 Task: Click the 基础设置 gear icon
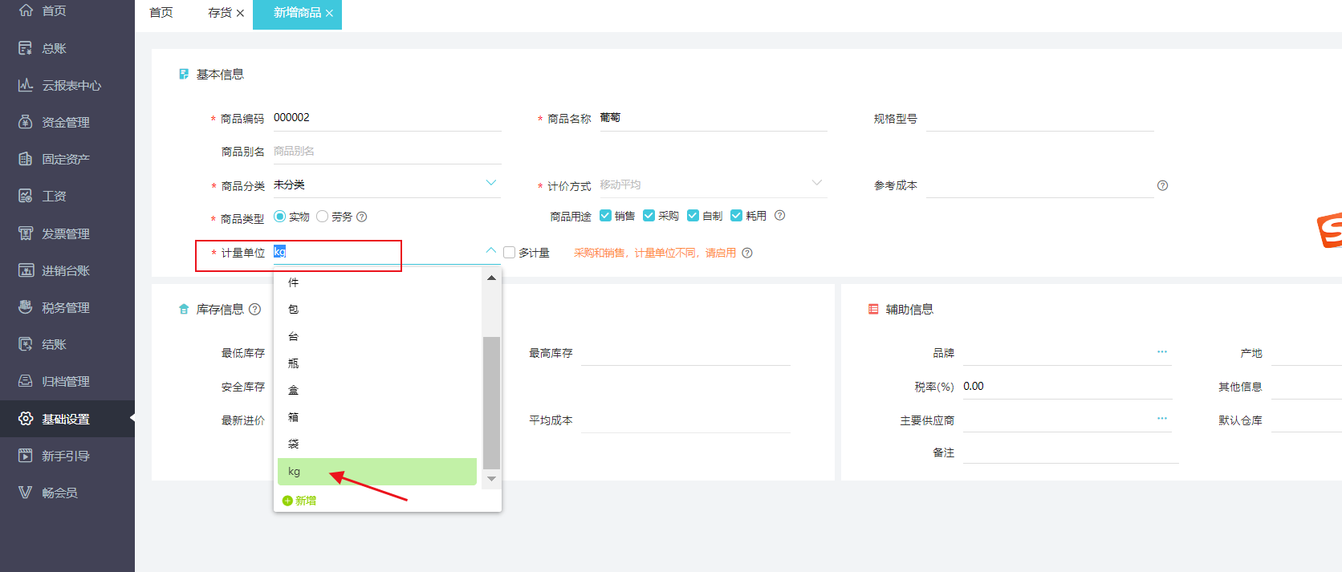click(26, 419)
